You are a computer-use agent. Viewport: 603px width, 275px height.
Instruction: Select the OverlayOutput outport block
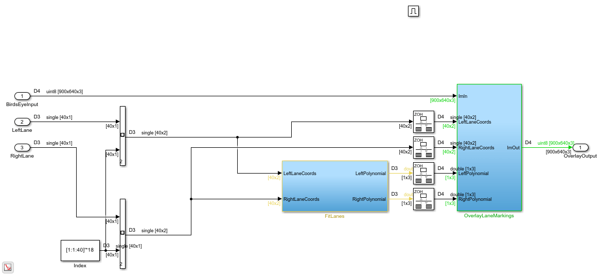tap(581, 147)
